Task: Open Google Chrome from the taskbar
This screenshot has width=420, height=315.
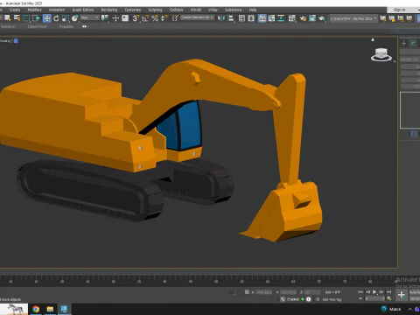Action: 36,309
